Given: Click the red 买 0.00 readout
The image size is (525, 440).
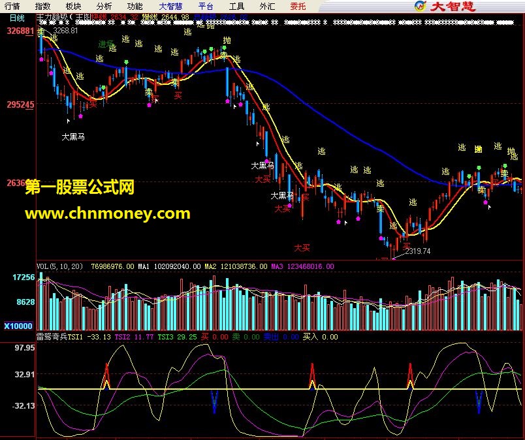Looking at the screenshot, I should 215,337.
